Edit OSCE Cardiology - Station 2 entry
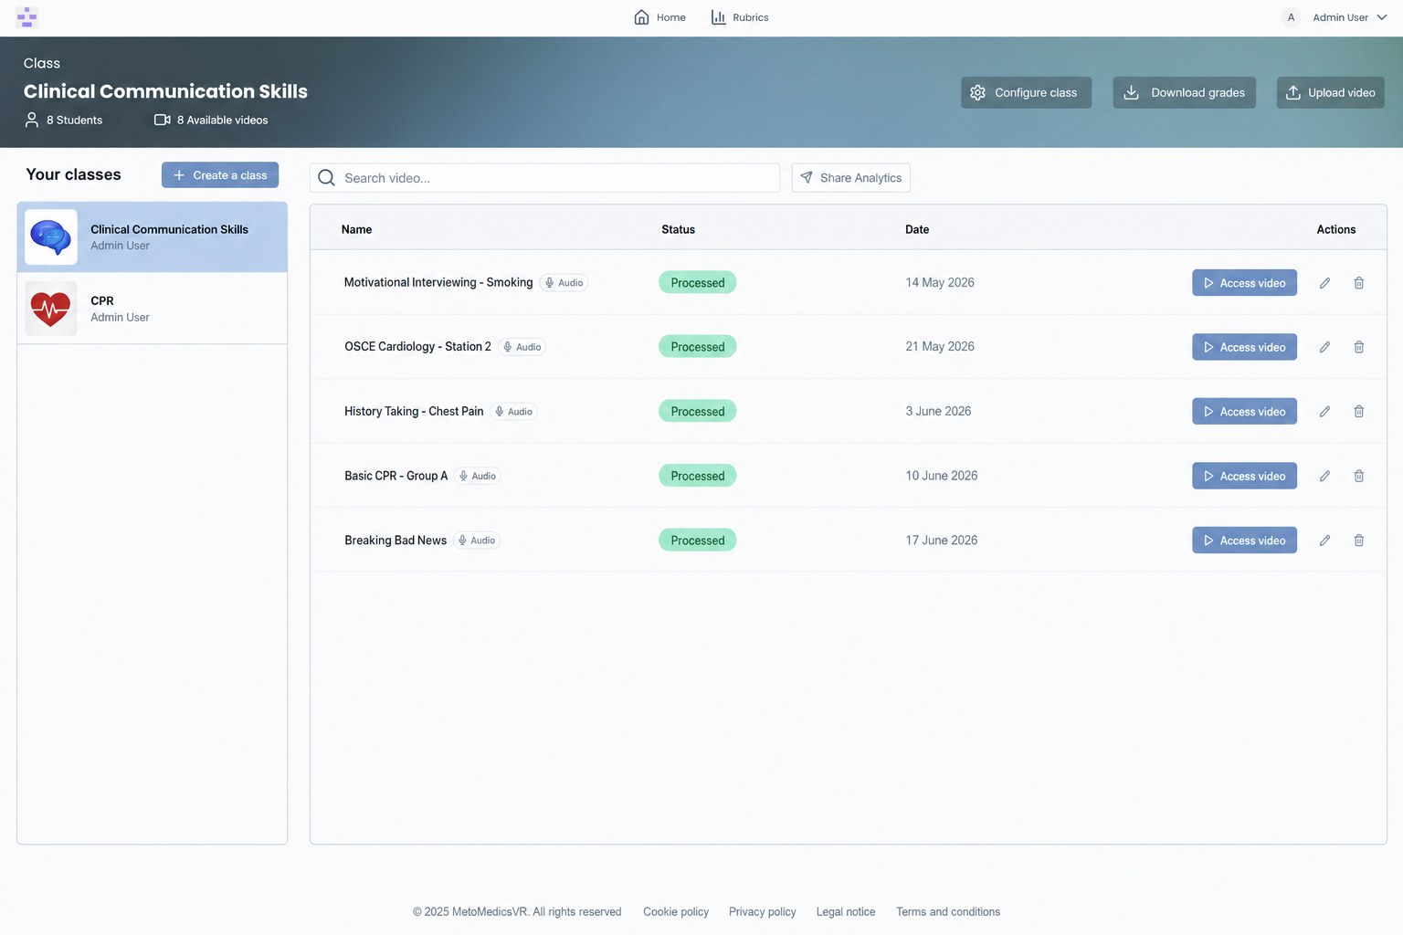Screen dimensions: 1403x935 click(1324, 347)
